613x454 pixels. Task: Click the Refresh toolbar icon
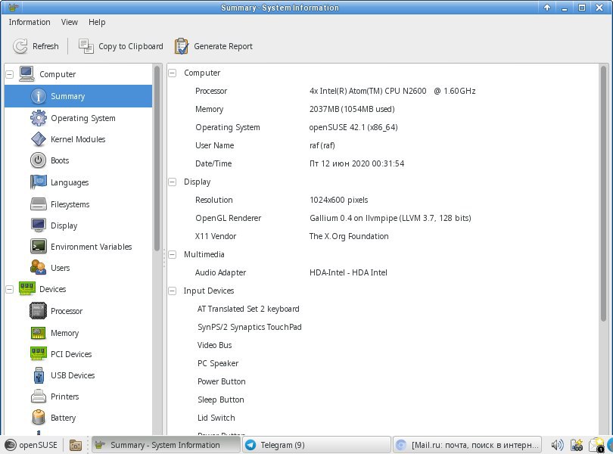[20, 46]
